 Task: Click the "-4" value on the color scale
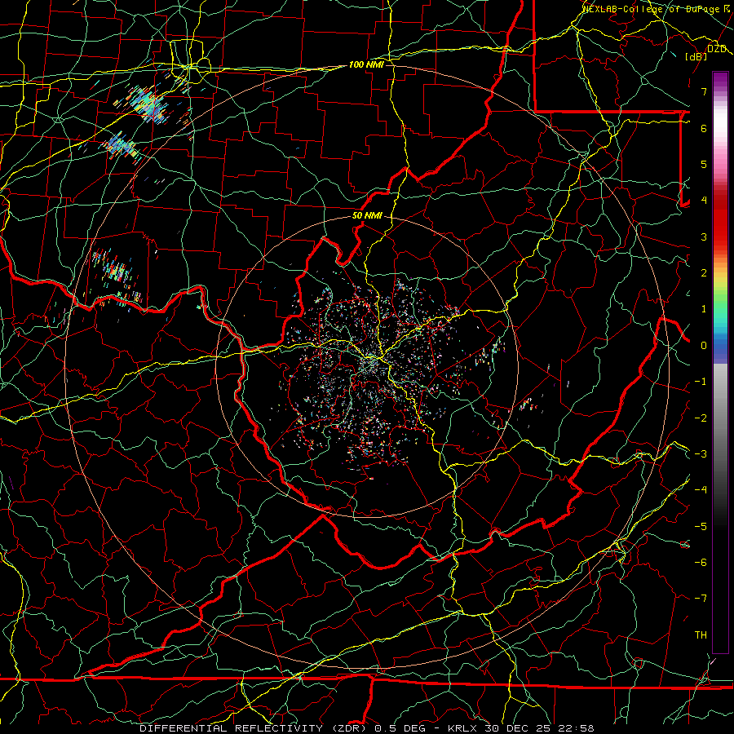tap(701, 490)
